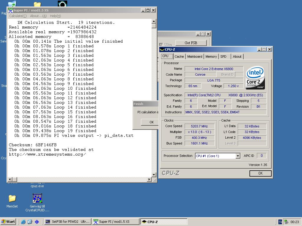
Task: Click the Intel Core 2 Extreme logo
Action: 255,78
